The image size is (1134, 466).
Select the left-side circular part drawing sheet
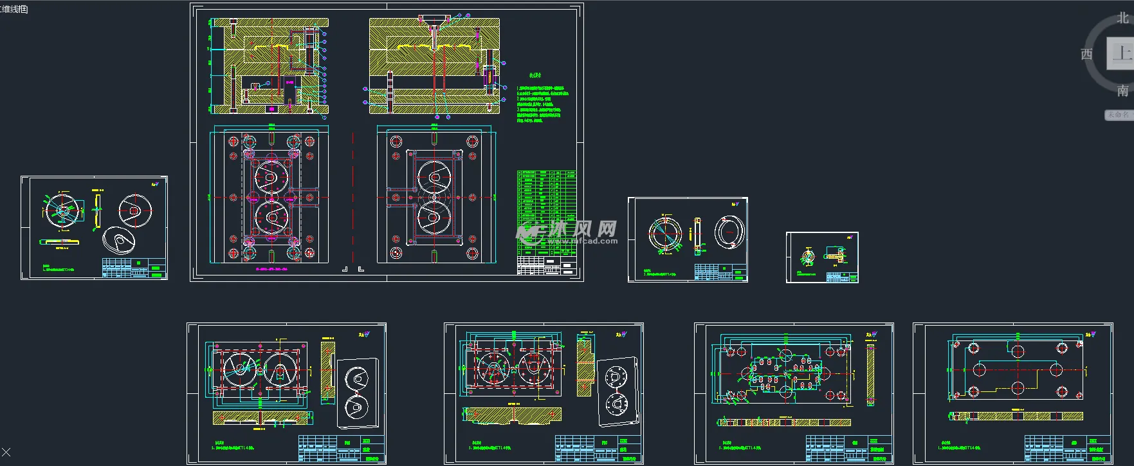pyautogui.click(x=94, y=228)
